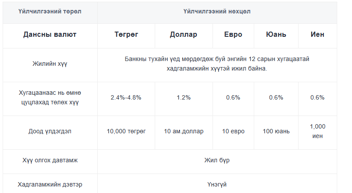Select the Хүү олгох давтамж row label
The height and width of the screenshot is (193, 352).
[x=50, y=160]
